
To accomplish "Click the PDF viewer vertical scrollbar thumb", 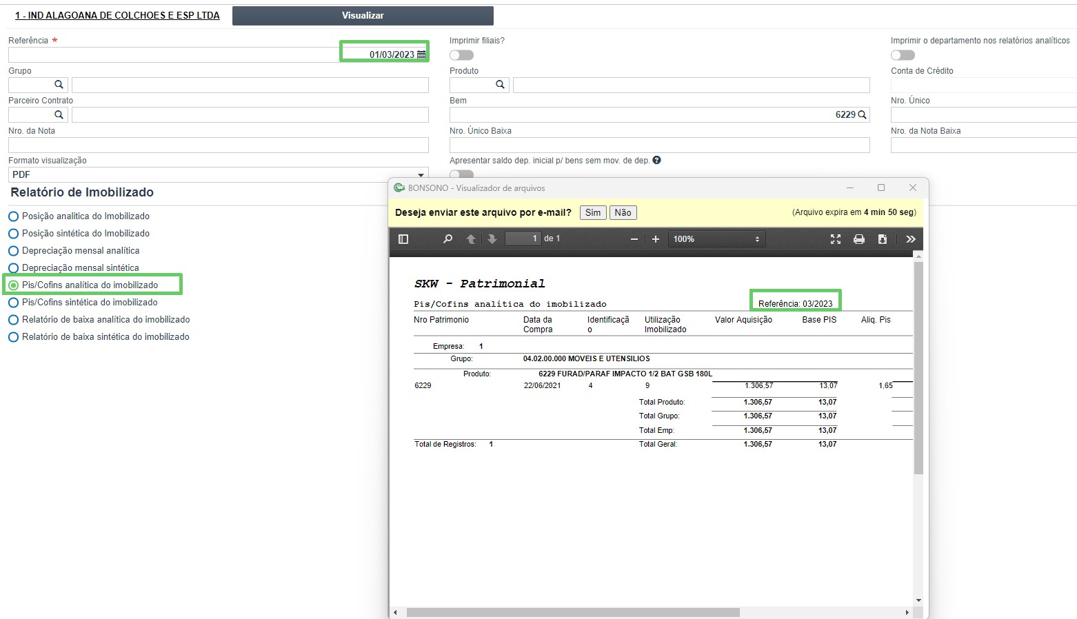I will [x=918, y=368].
